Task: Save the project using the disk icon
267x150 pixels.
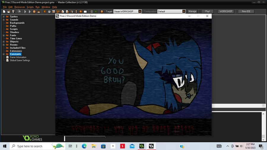Action: [13, 11]
